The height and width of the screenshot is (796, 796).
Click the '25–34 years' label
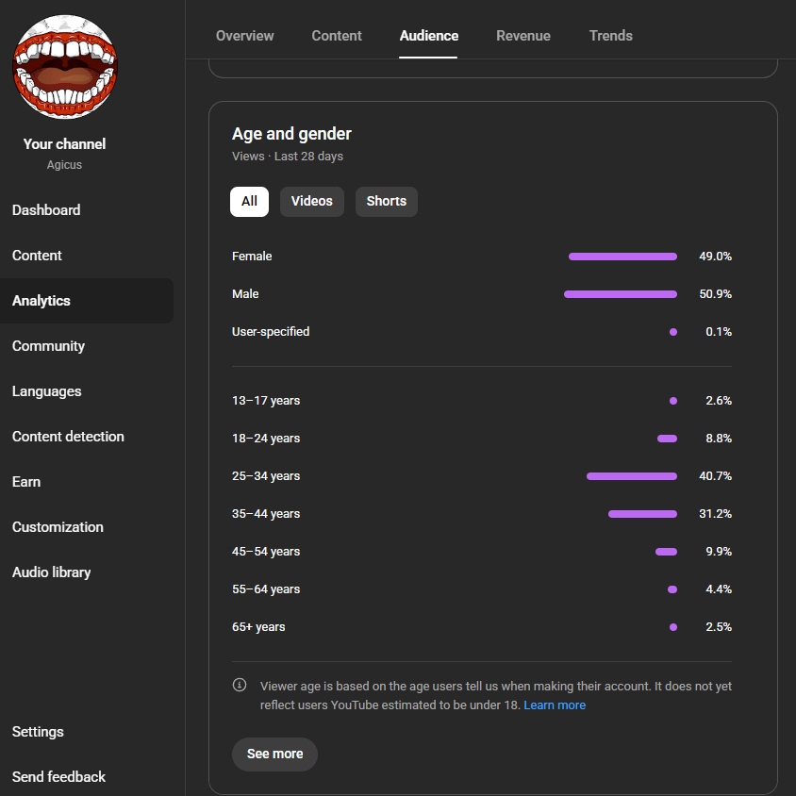266,476
